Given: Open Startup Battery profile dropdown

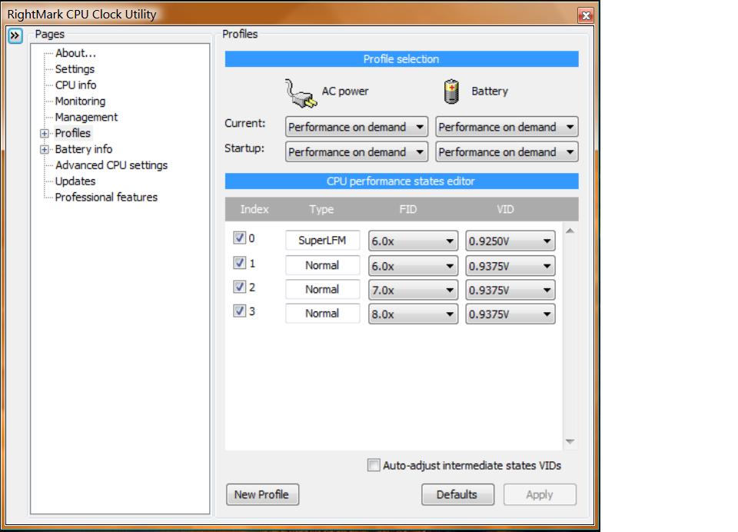Looking at the screenshot, I should [x=507, y=152].
